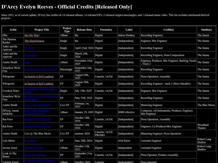Open the 'somehow we're fine (singles)' link
The image size is (218, 163).
pos(40,70)
